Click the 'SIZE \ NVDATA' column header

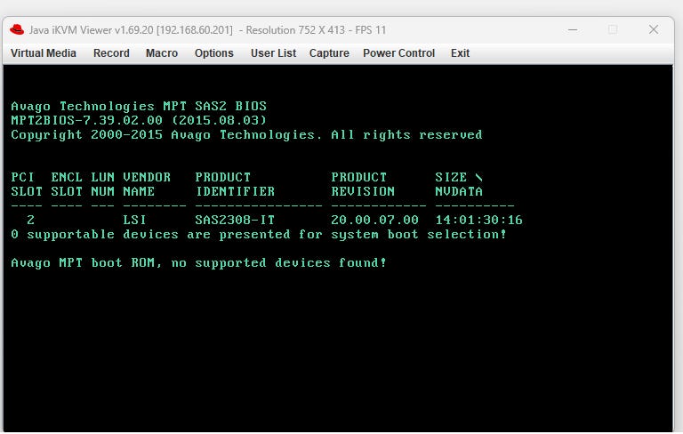pos(459,184)
